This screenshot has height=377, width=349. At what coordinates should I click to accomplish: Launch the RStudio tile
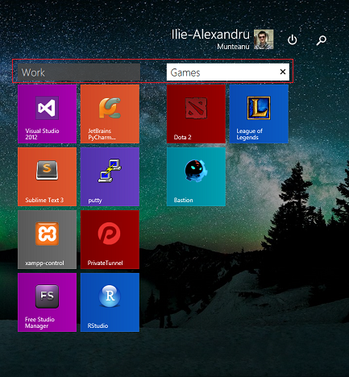[x=110, y=302]
